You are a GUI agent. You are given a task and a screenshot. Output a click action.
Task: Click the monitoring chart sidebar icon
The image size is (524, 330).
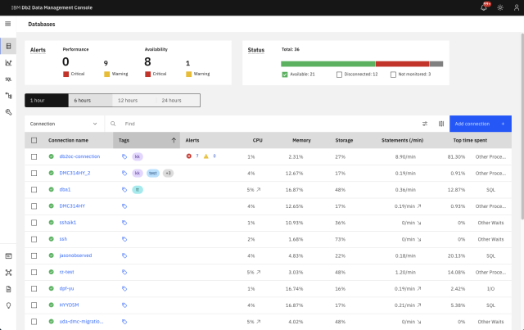click(8, 62)
